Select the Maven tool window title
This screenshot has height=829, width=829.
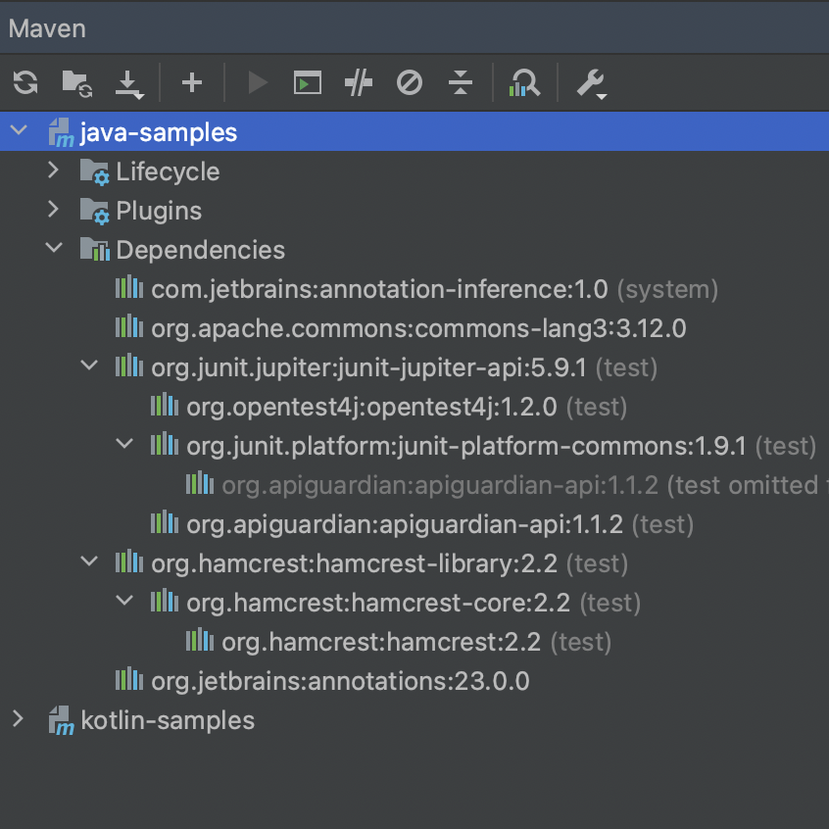coord(47,28)
